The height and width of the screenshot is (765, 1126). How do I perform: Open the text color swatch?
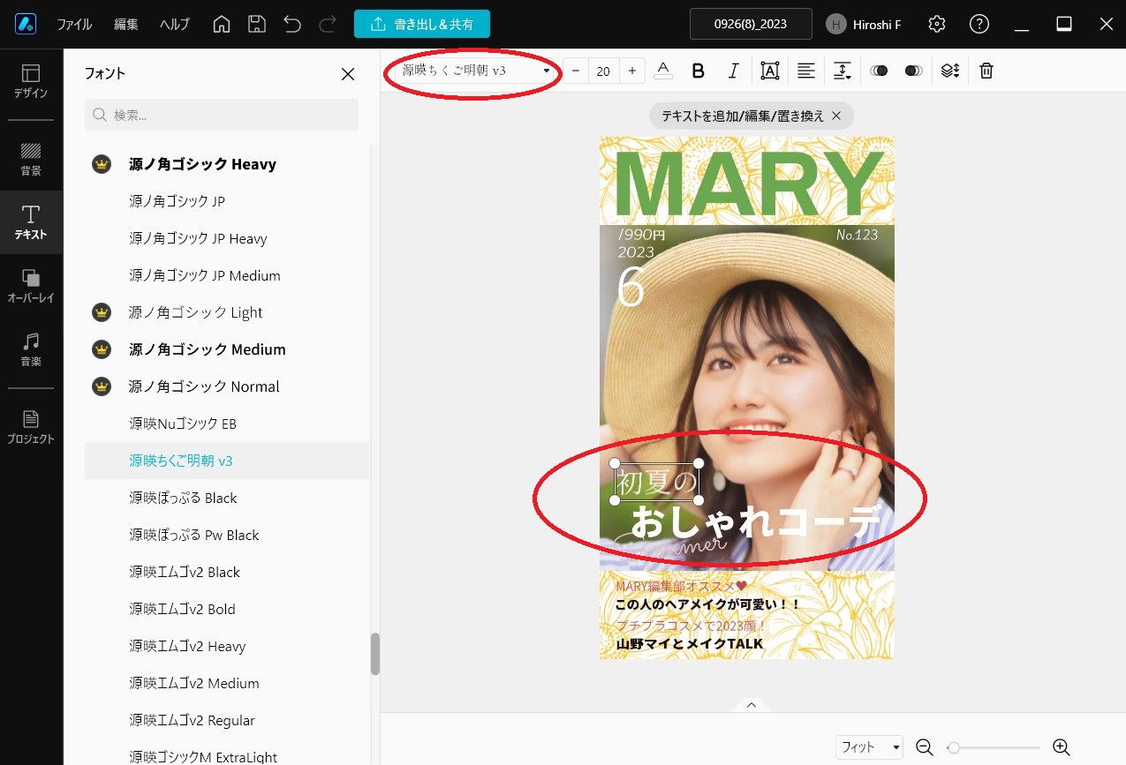[663, 71]
